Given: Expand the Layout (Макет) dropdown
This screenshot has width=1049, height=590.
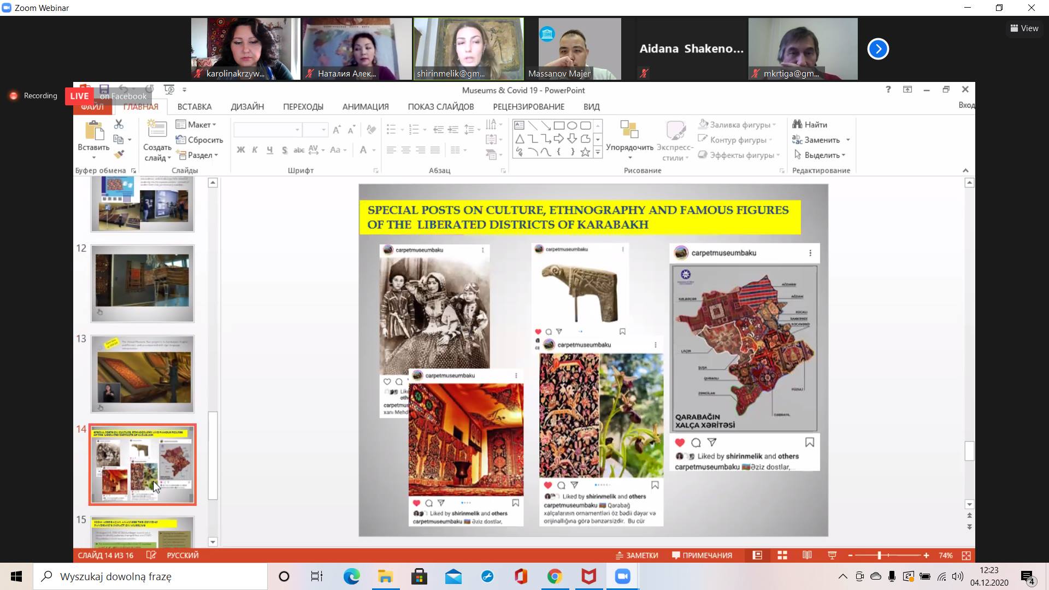Looking at the screenshot, I should click(196, 125).
